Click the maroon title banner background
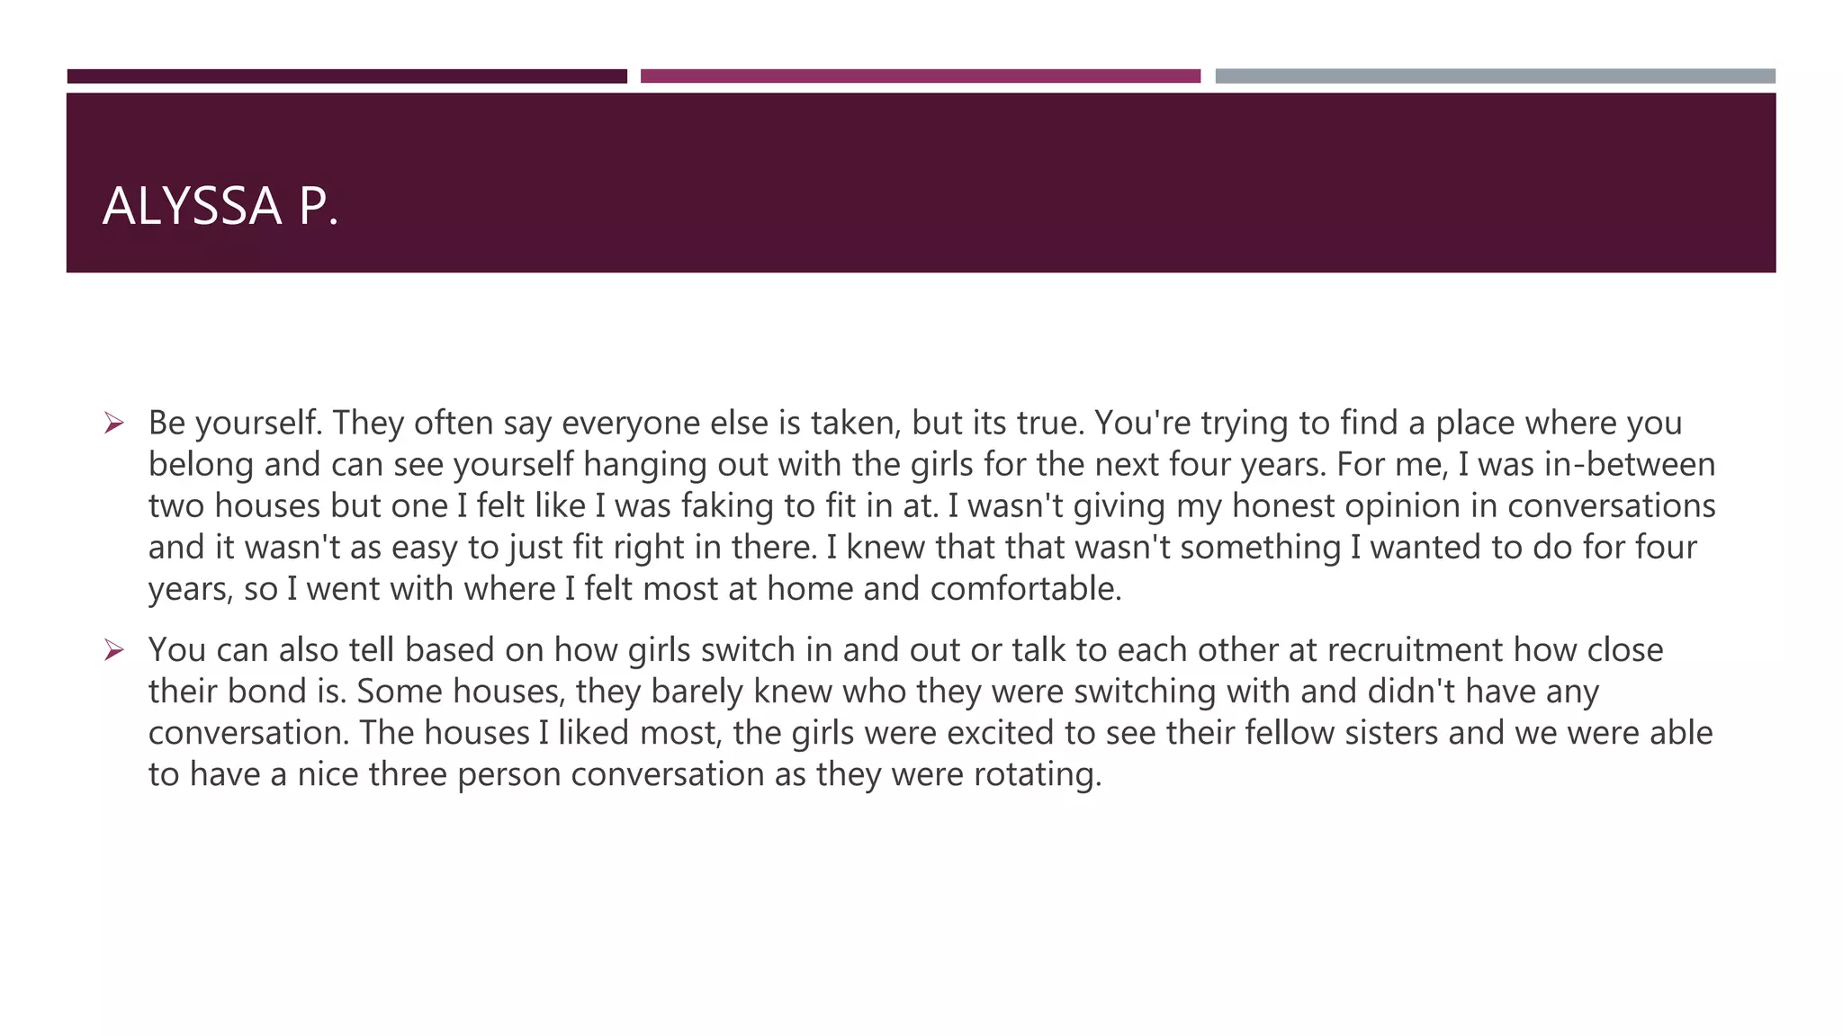 click(x=921, y=183)
